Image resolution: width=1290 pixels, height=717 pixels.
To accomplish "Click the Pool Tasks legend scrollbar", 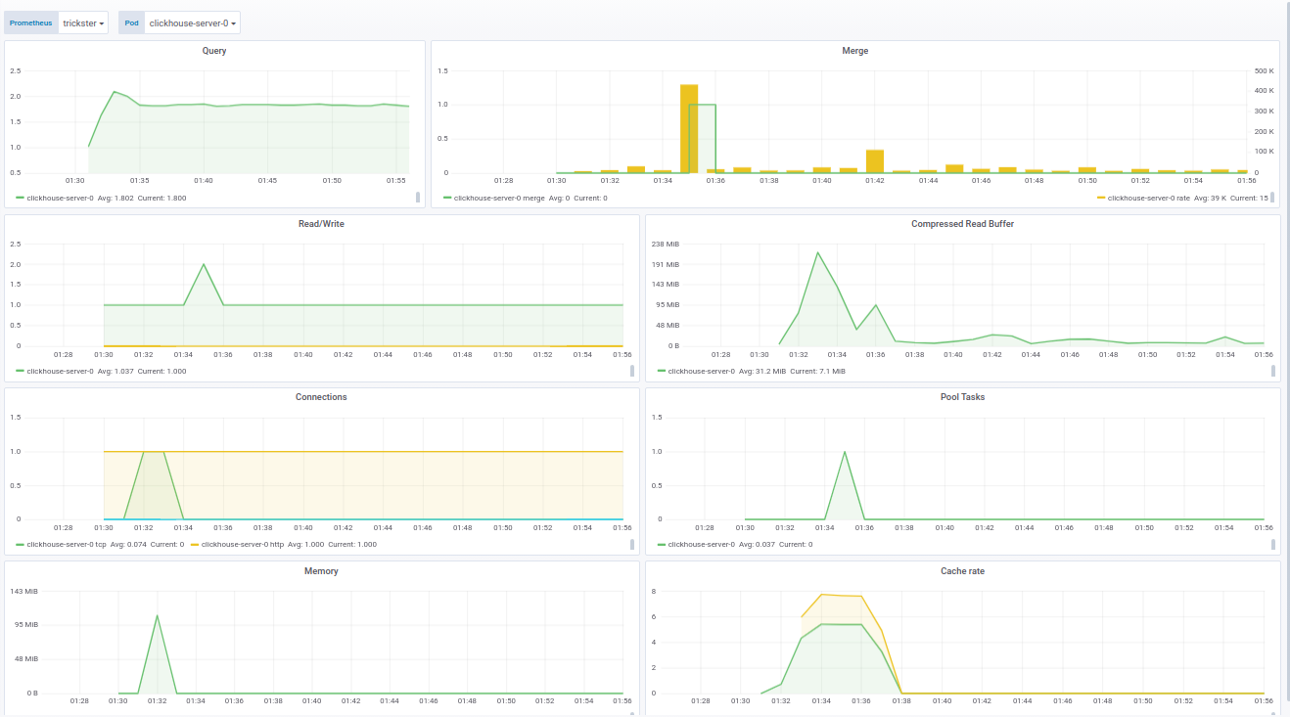I will point(1273,544).
